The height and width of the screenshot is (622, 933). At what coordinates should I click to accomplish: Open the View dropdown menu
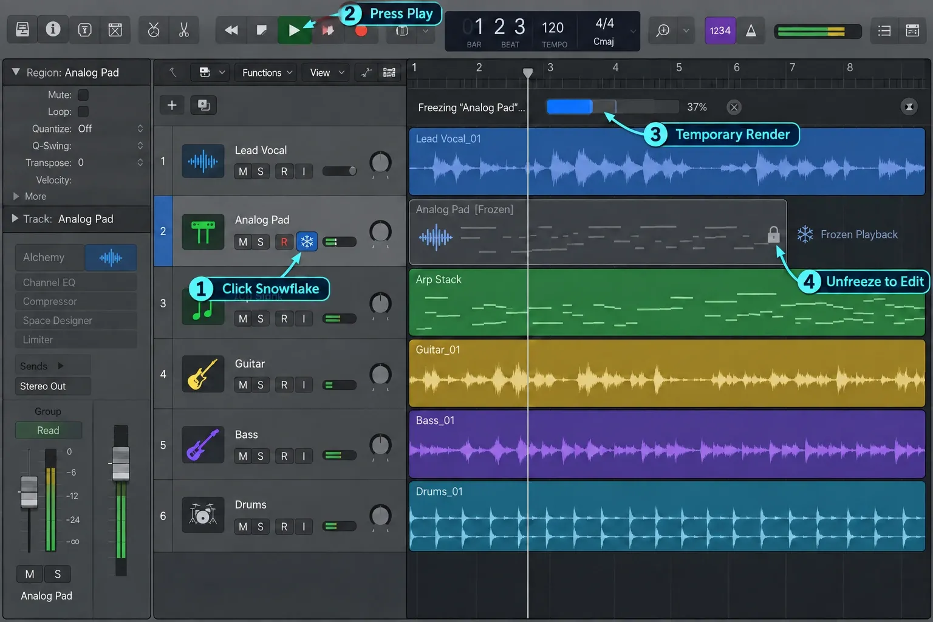[327, 73]
